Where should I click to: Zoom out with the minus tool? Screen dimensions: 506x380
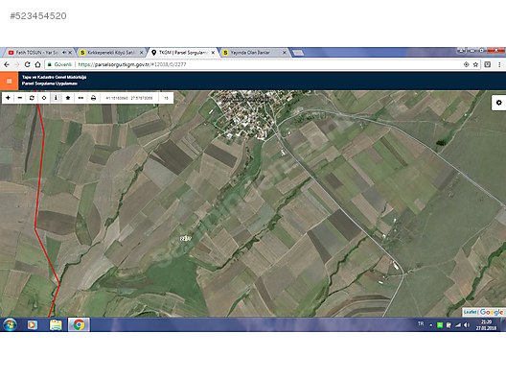(x=20, y=98)
